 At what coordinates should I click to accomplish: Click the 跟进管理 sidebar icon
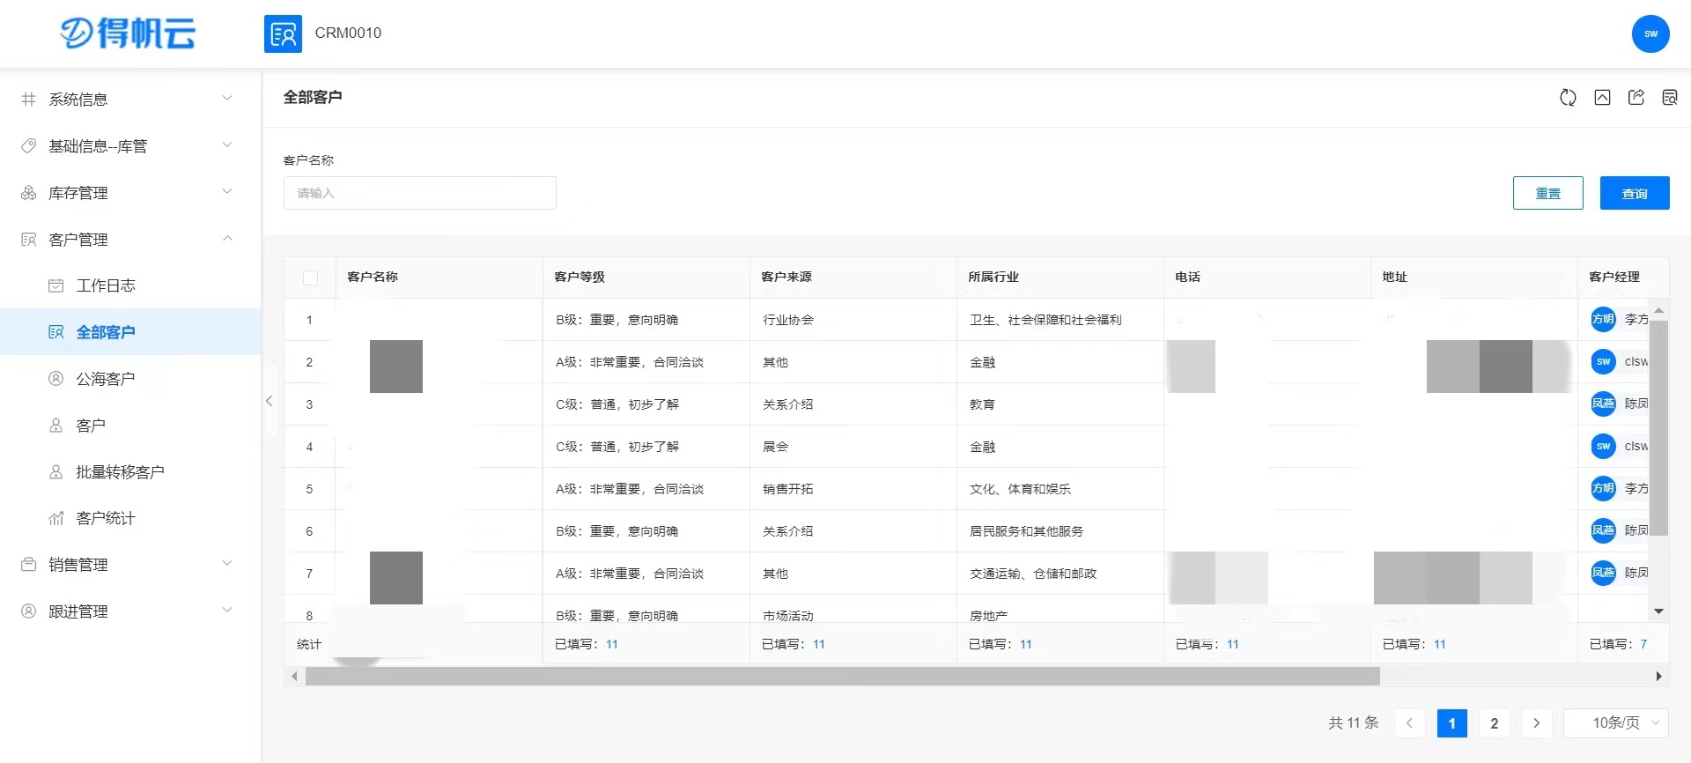tap(28, 611)
